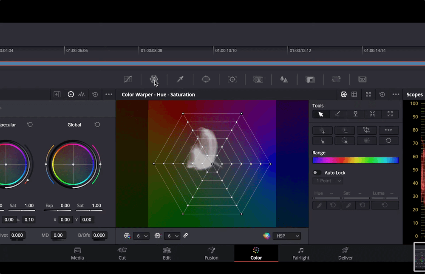Reset the Color Warper palette
The image size is (425, 274).
tap(382, 94)
